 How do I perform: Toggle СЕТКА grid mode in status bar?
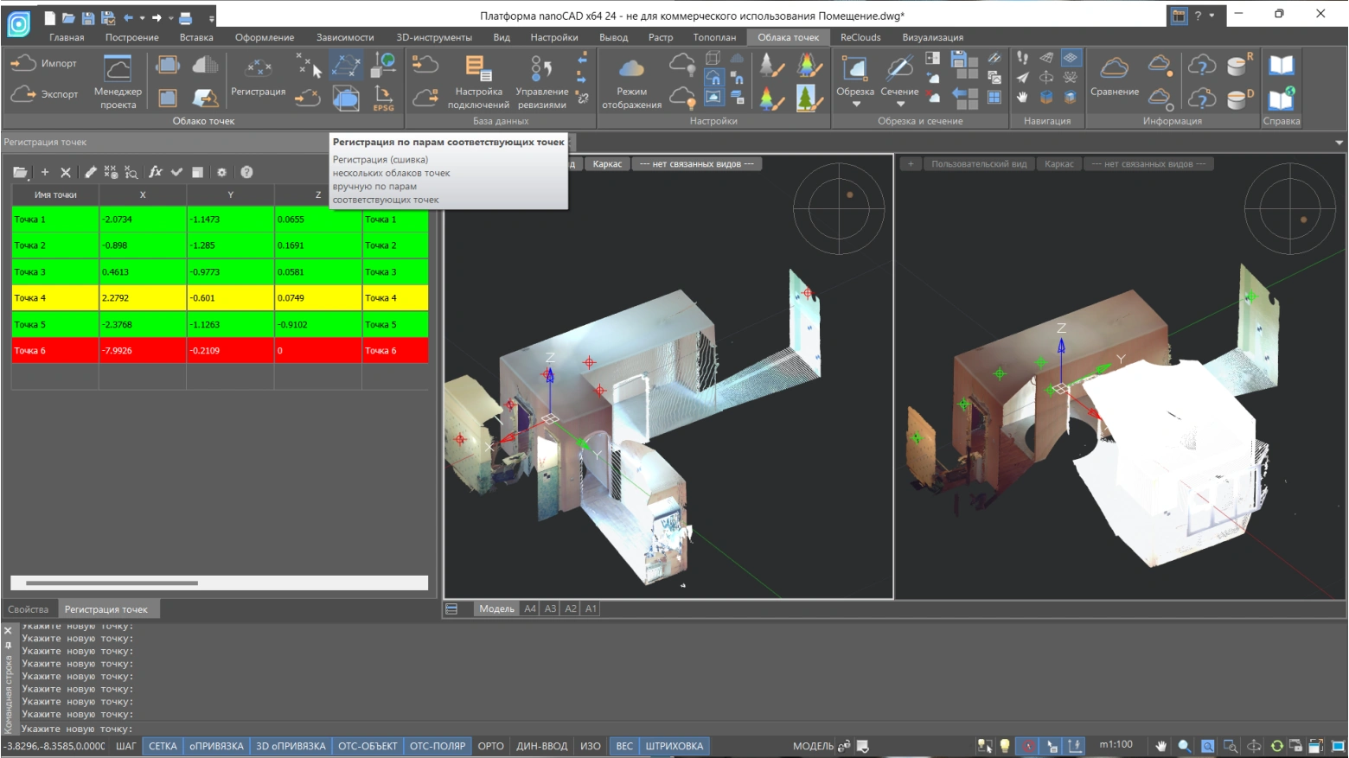pyautogui.click(x=163, y=746)
